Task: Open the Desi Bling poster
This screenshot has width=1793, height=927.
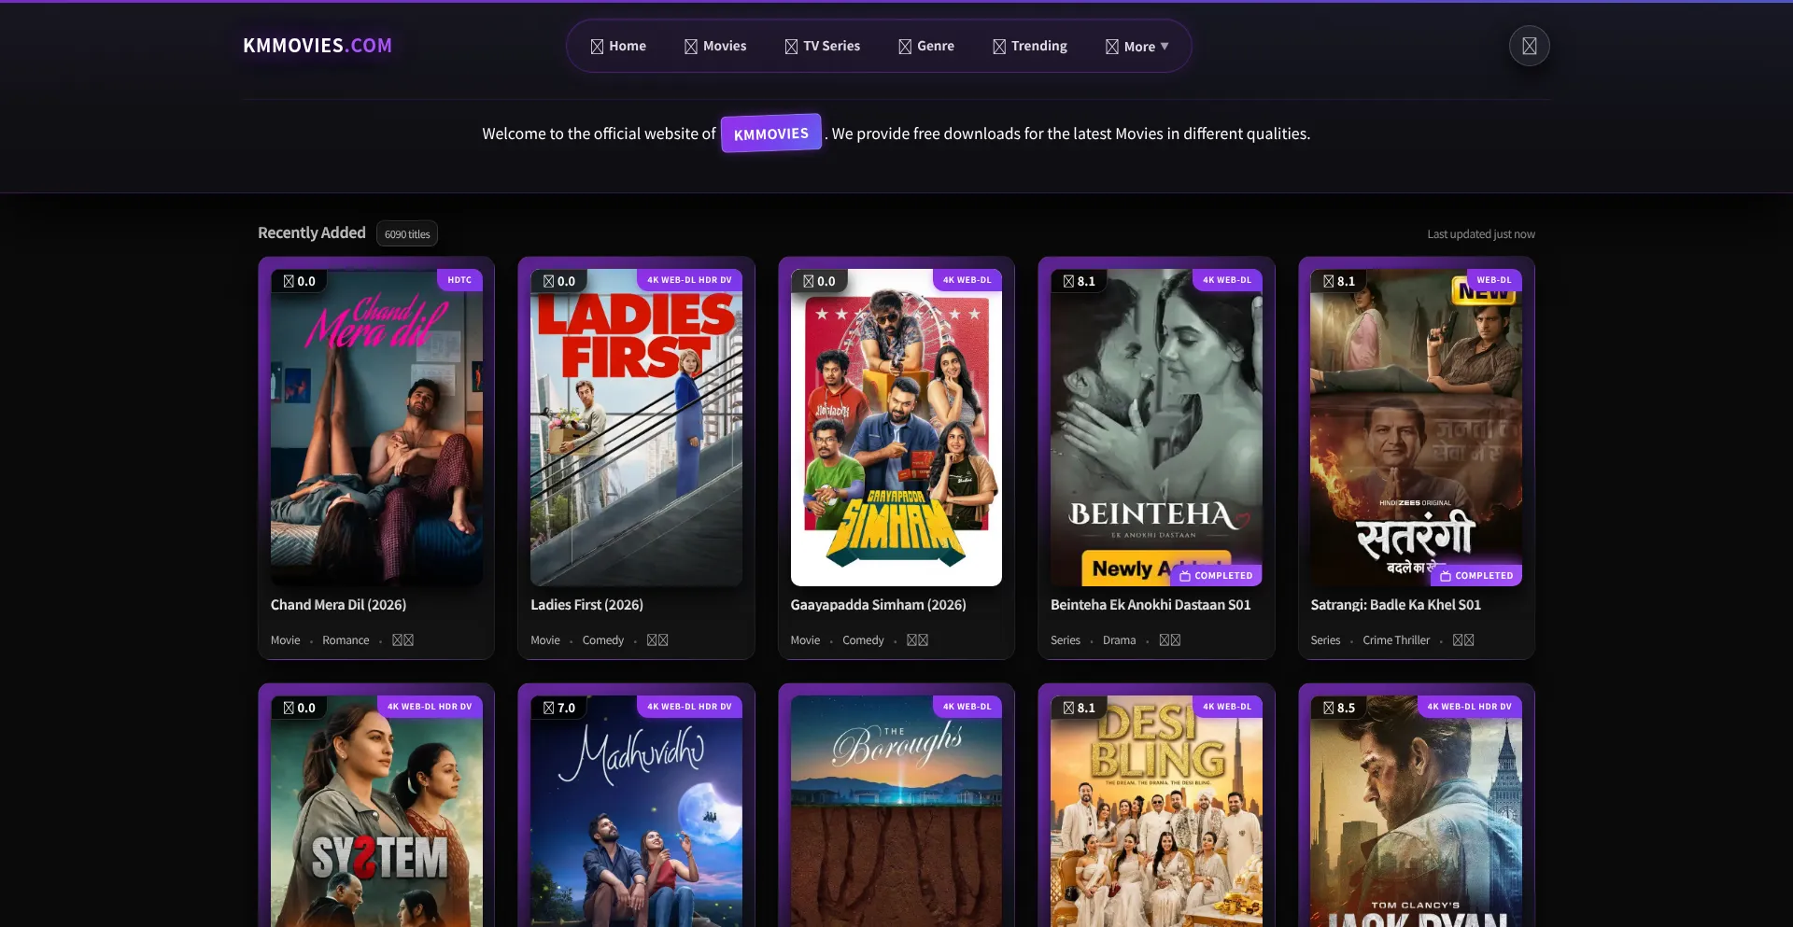Action: coord(1156,811)
